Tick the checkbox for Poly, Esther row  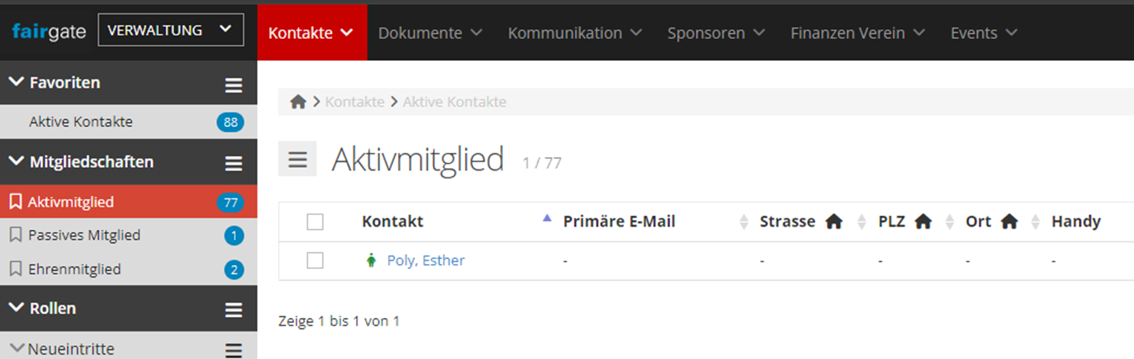[315, 260]
